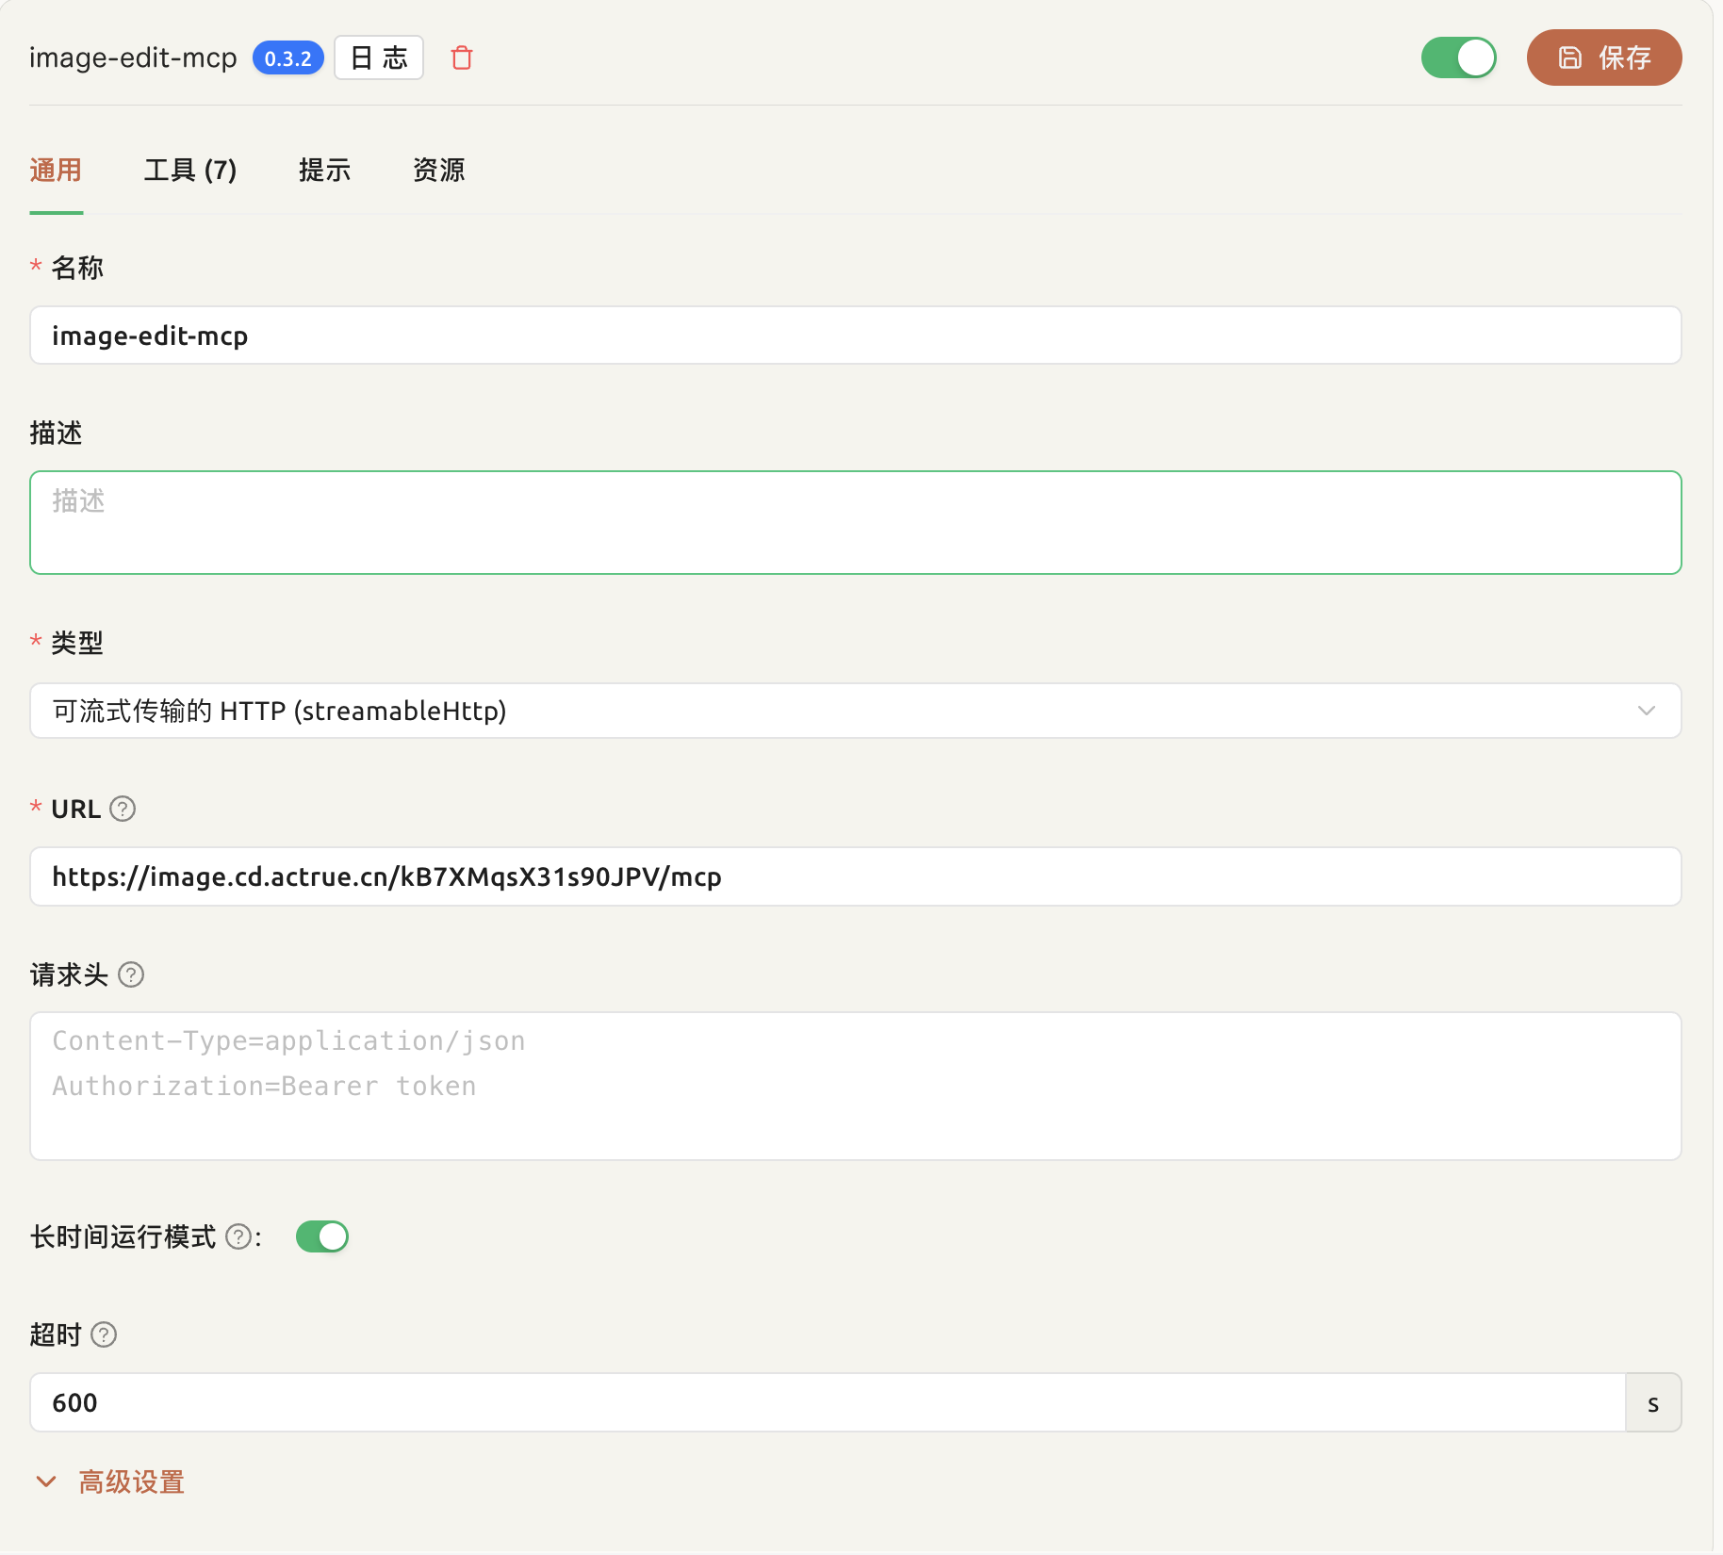Screen dimensions: 1723x1555
Task: Open the 类型 dropdown
Action: click(848, 711)
